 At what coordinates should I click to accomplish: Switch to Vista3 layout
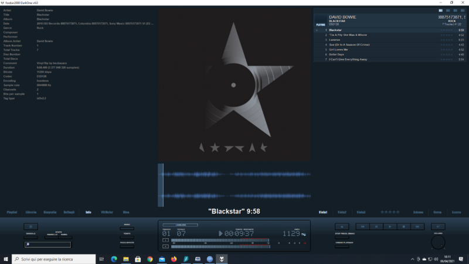pos(361,212)
